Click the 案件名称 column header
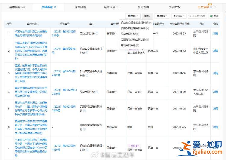This screenshot has width=226, height=160. [32, 24]
